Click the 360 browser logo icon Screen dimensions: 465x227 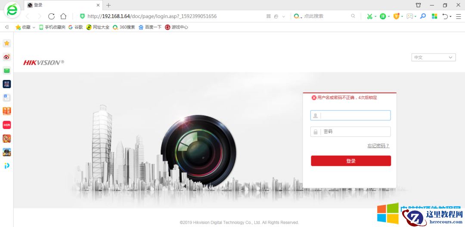pyautogui.click(x=12, y=10)
